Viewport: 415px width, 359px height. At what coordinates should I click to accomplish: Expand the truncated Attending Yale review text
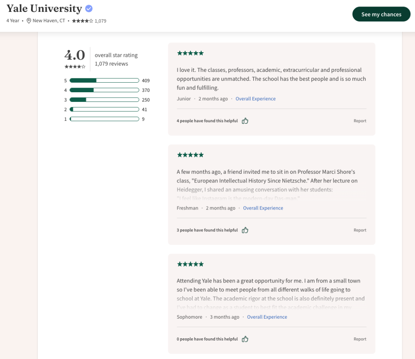pos(271,294)
